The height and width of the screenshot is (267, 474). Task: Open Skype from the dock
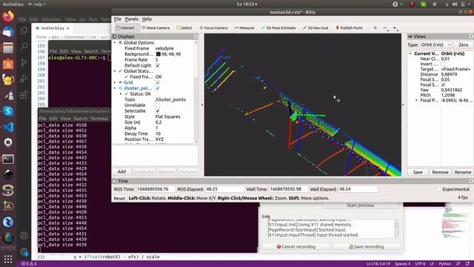coord(8,111)
